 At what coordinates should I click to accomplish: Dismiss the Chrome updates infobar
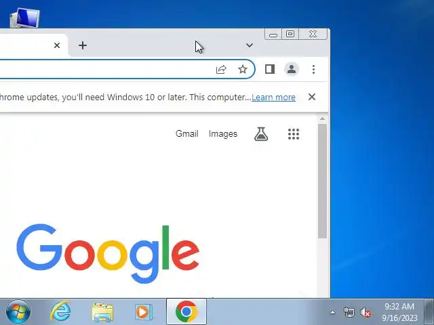click(x=312, y=97)
